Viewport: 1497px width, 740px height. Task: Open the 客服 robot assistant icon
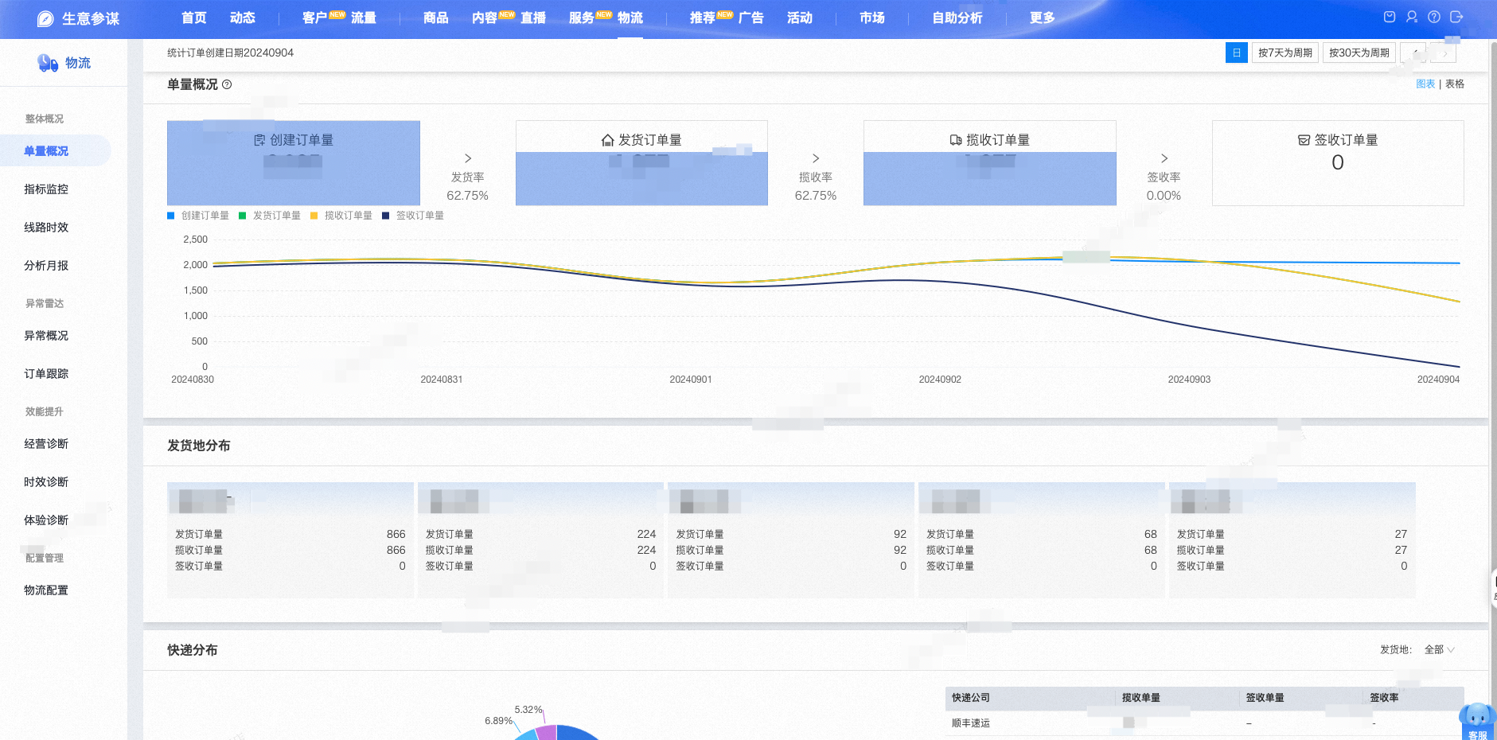point(1477,721)
